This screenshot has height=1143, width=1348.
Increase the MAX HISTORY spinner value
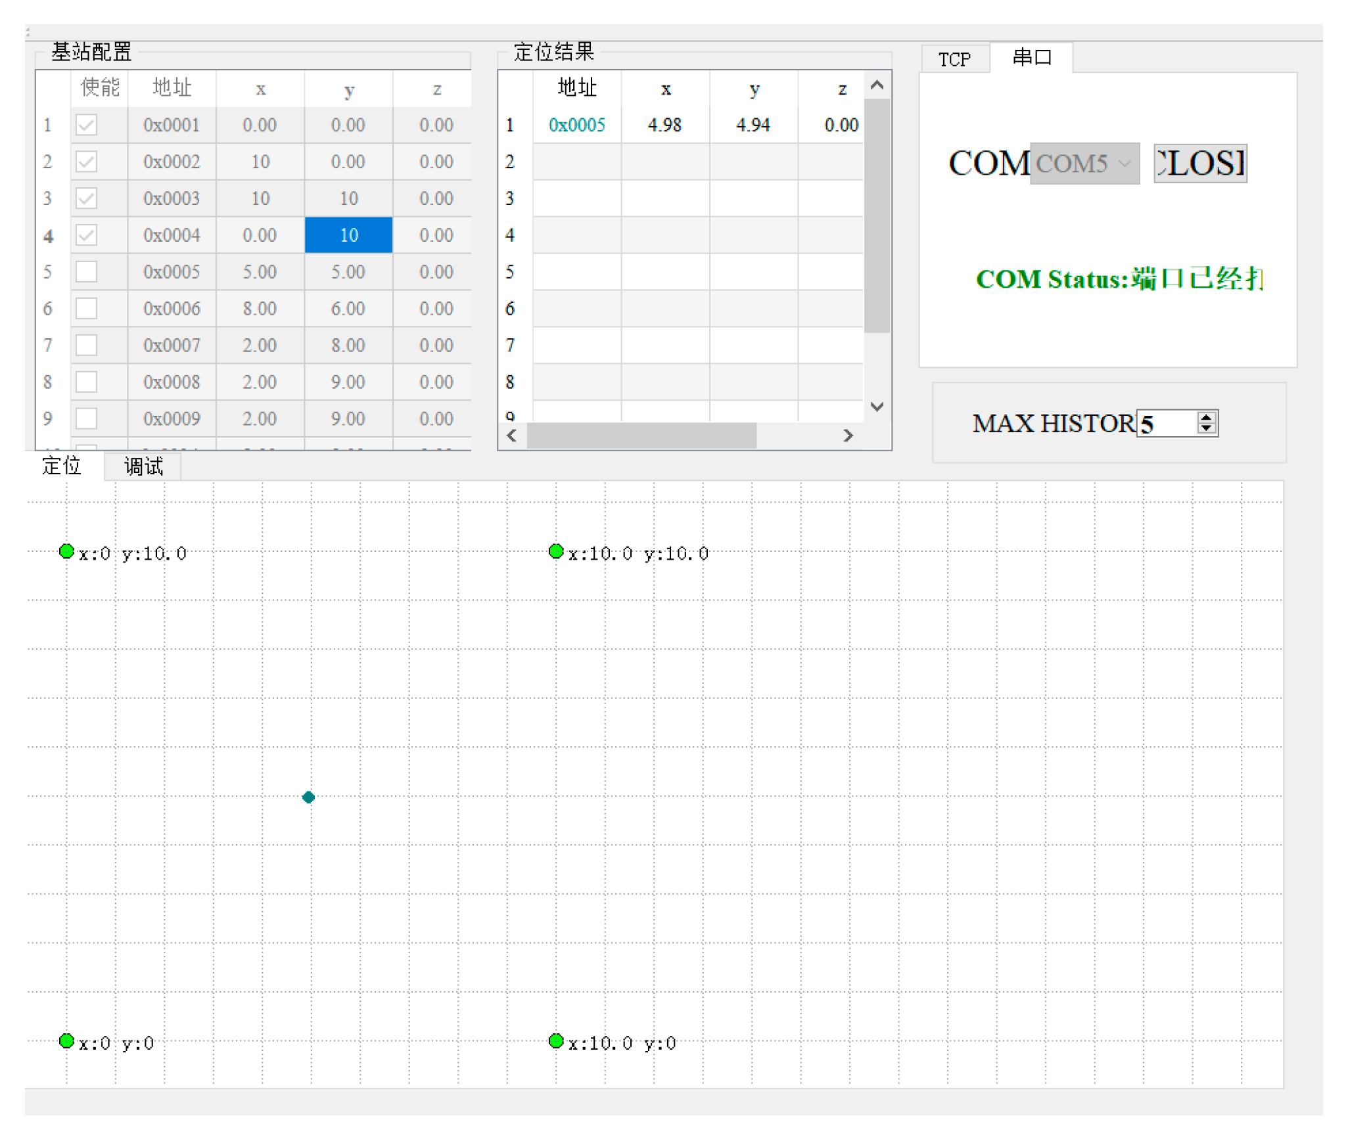point(1205,417)
